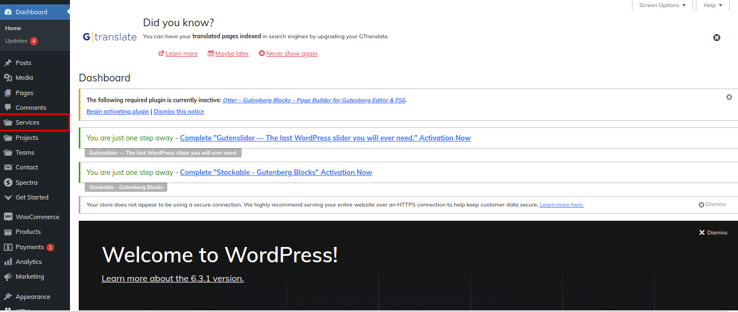The image size is (738, 312).
Task: Click the gray Stackable - Gutenberg Blocks tag
Action: coord(126,187)
